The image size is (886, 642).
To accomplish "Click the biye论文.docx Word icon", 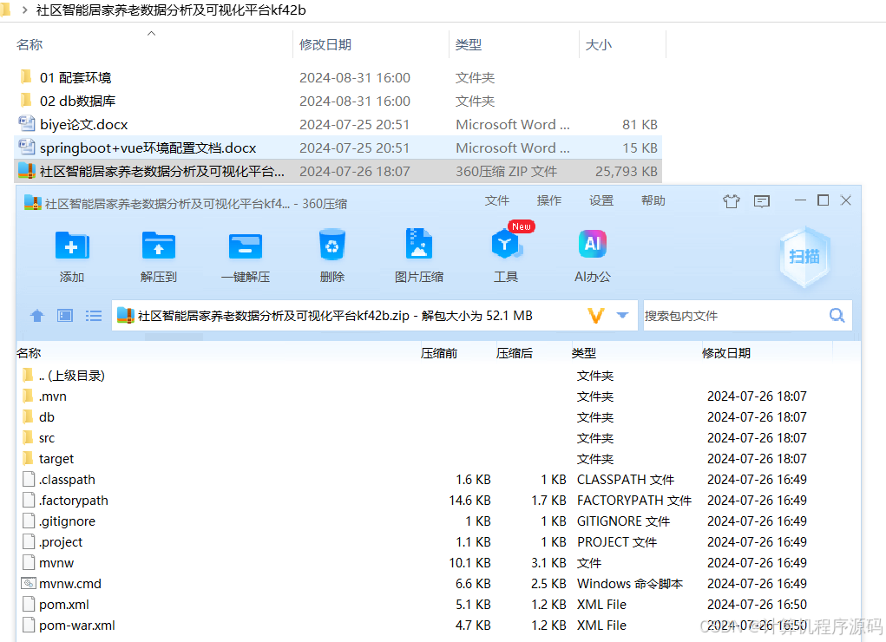I will pos(27,124).
